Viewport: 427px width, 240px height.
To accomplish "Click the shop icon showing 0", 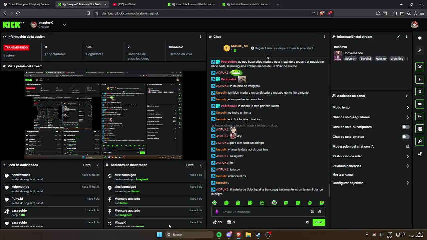I will 231,222.
